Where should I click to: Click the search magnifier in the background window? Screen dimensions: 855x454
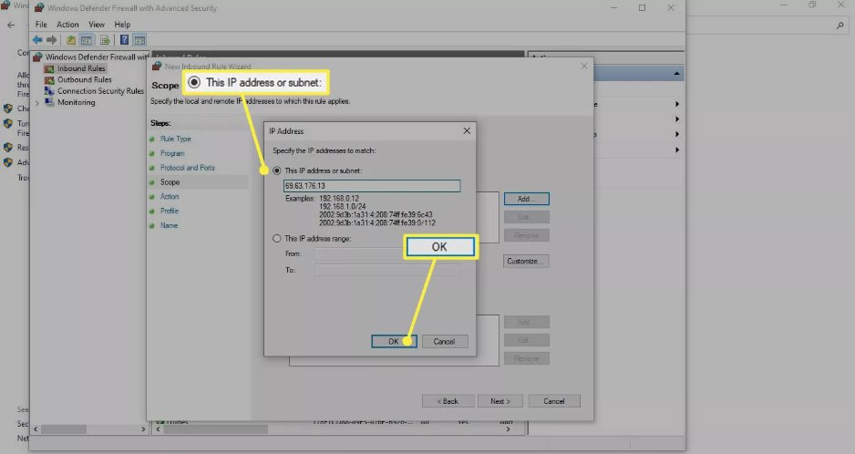[840, 26]
